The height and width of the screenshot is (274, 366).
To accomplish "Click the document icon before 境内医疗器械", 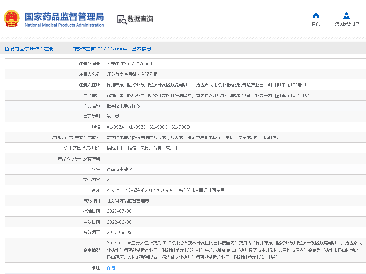I will coord(7,49).
